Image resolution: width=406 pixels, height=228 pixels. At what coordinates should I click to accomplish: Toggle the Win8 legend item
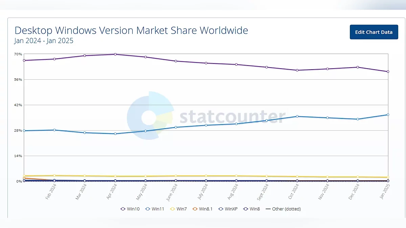pyautogui.click(x=251, y=209)
